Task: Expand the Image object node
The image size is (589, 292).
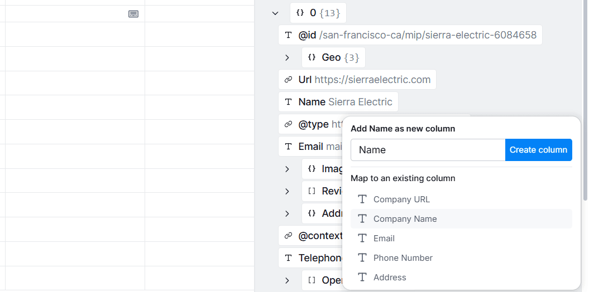Action: point(288,169)
